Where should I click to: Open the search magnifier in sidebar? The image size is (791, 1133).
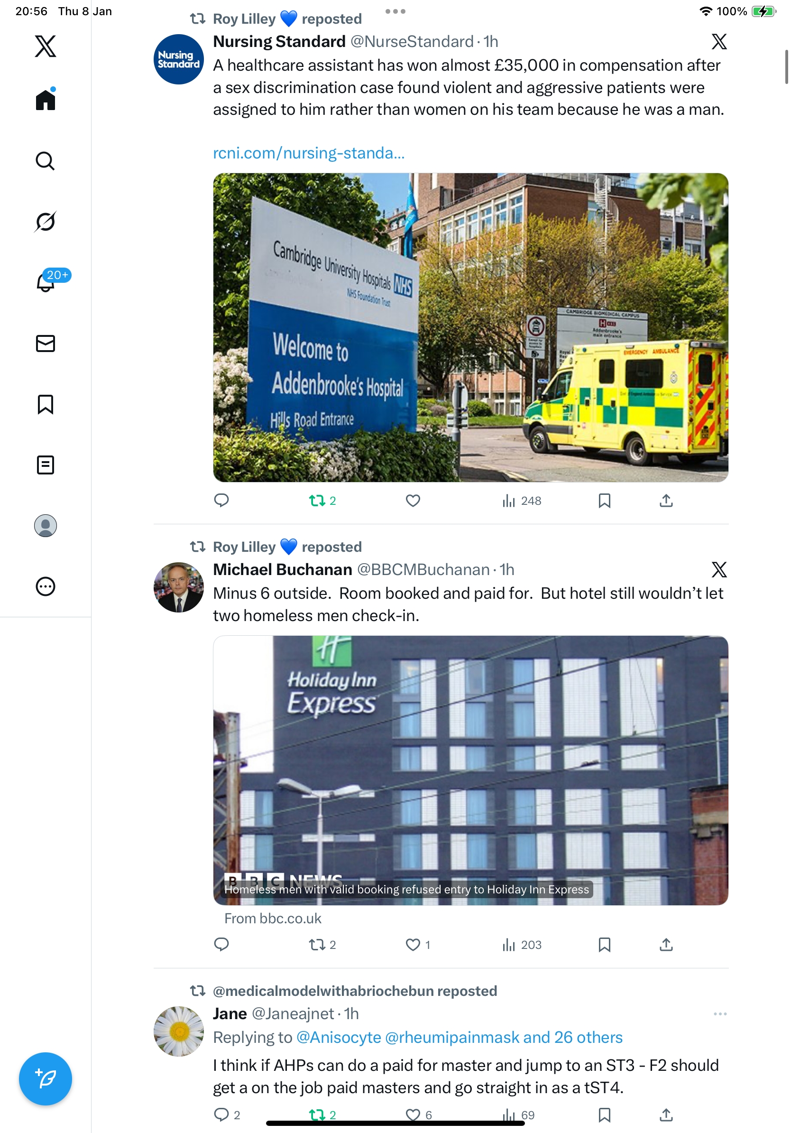coord(46,161)
